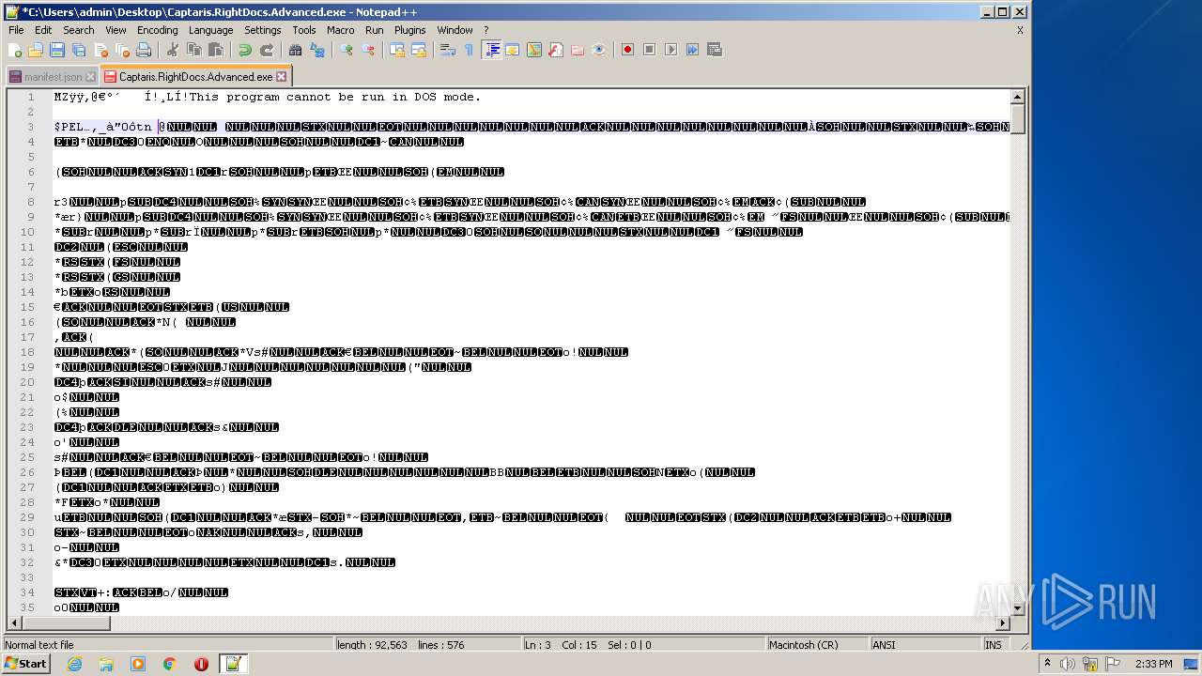This screenshot has width=1202, height=676.
Task: Create a new document with New icon
Action: (x=15, y=50)
